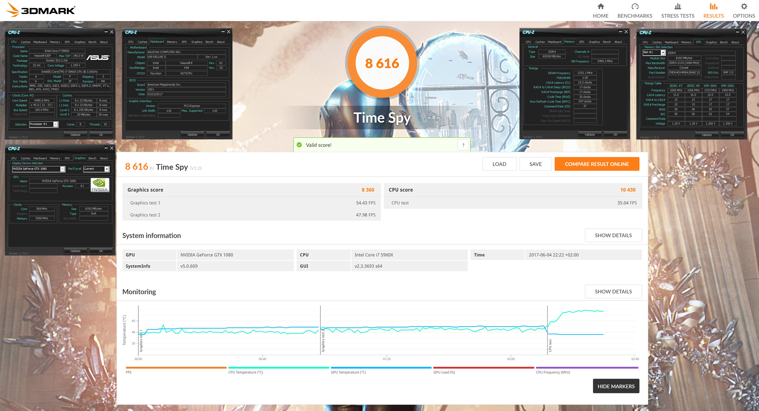Toggle the CPU Frequency legend series

[x=587, y=370]
